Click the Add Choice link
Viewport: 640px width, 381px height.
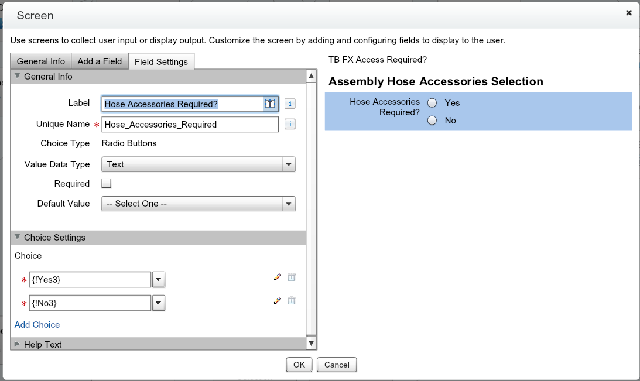(x=37, y=324)
